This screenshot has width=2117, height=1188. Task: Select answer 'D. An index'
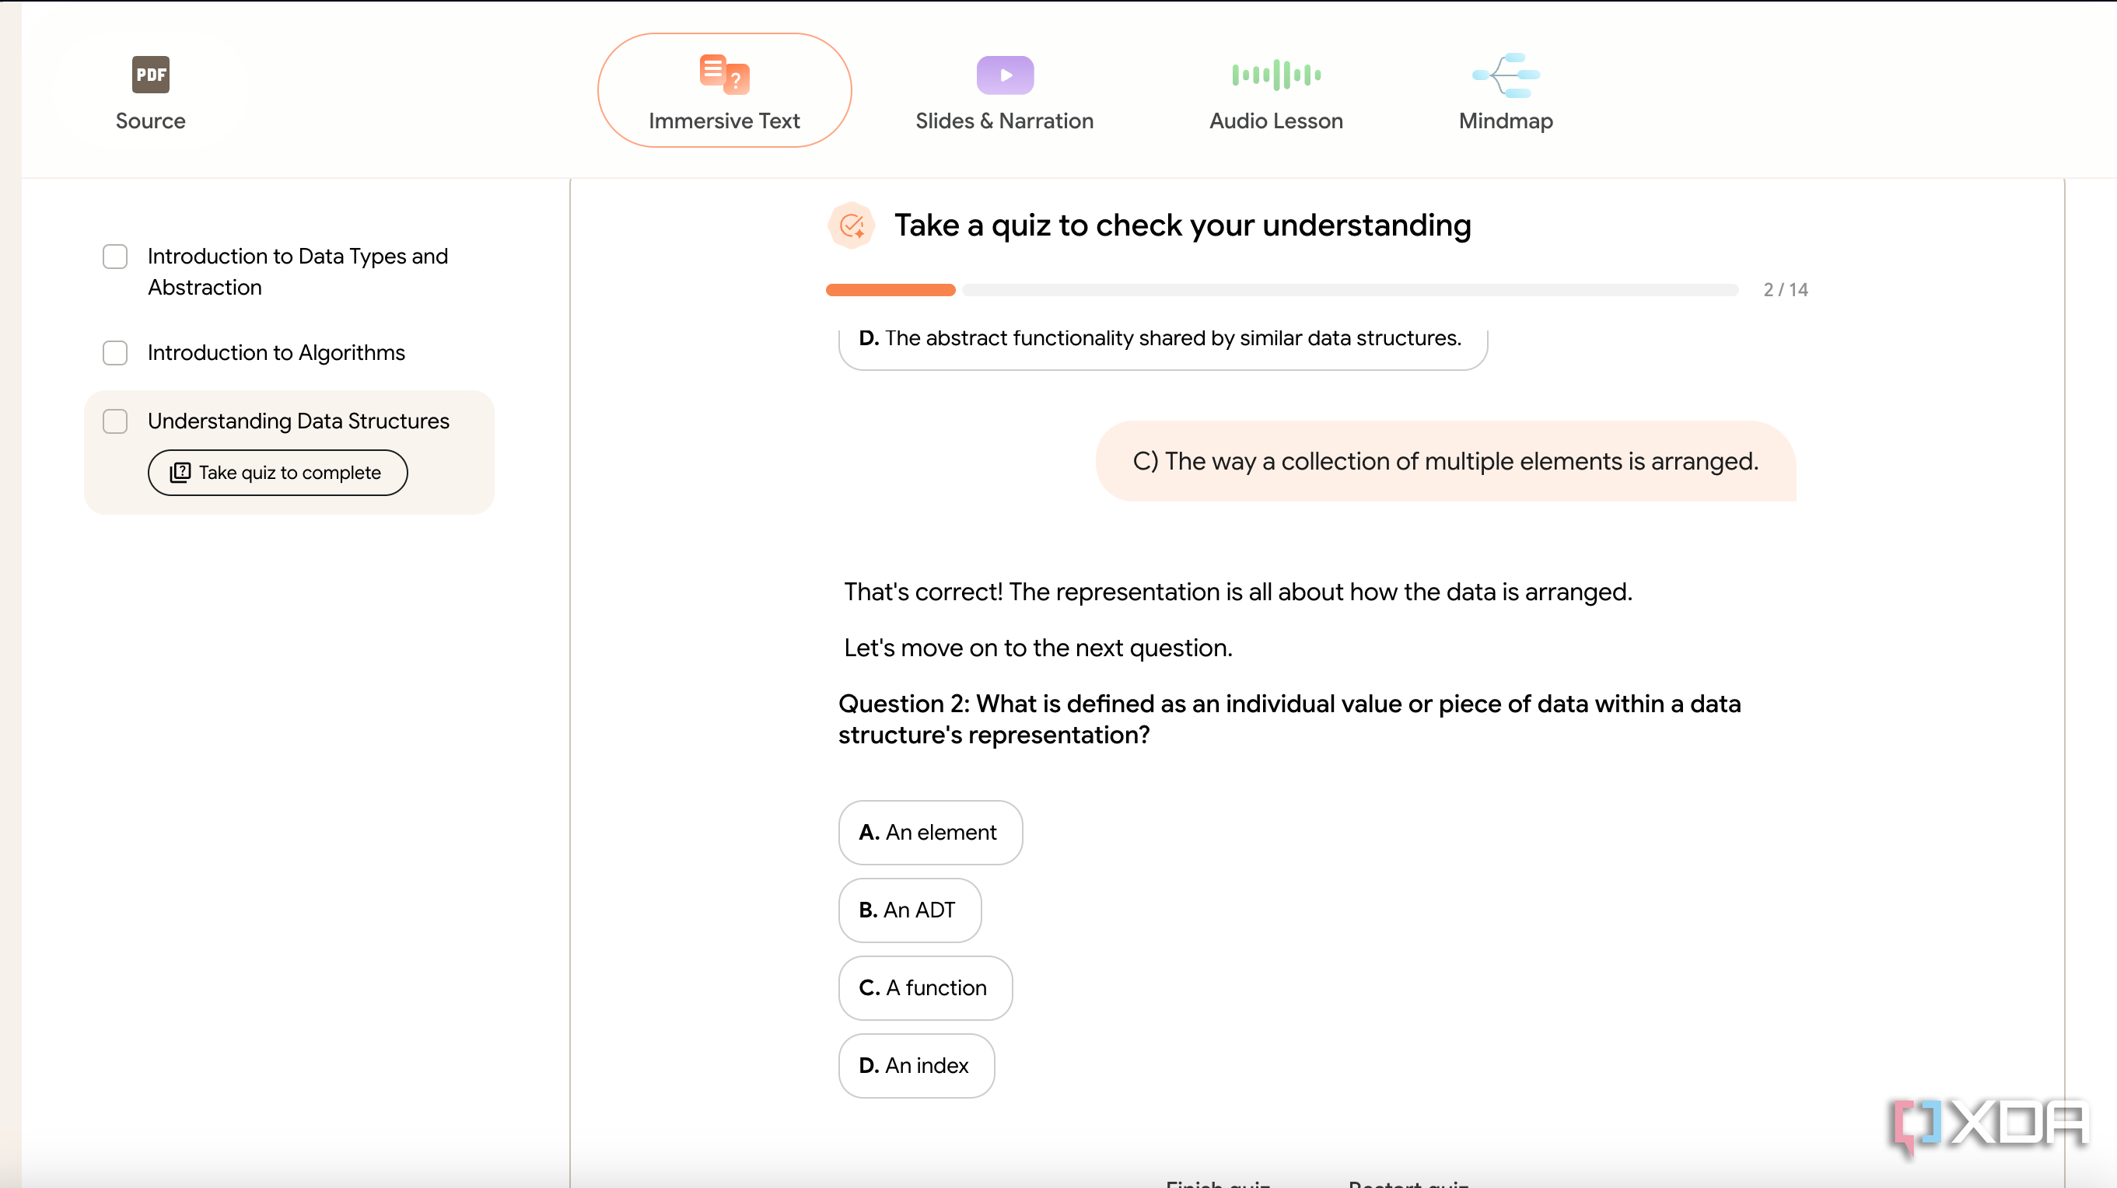pyautogui.click(x=916, y=1066)
